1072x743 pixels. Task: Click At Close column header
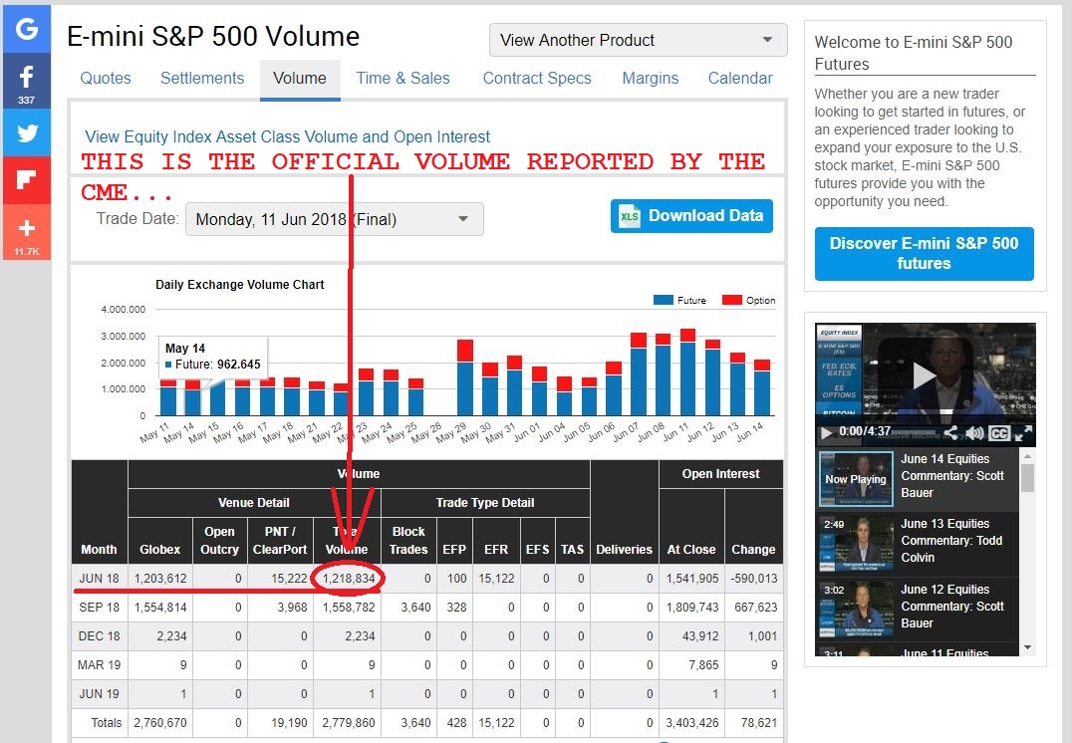[691, 550]
